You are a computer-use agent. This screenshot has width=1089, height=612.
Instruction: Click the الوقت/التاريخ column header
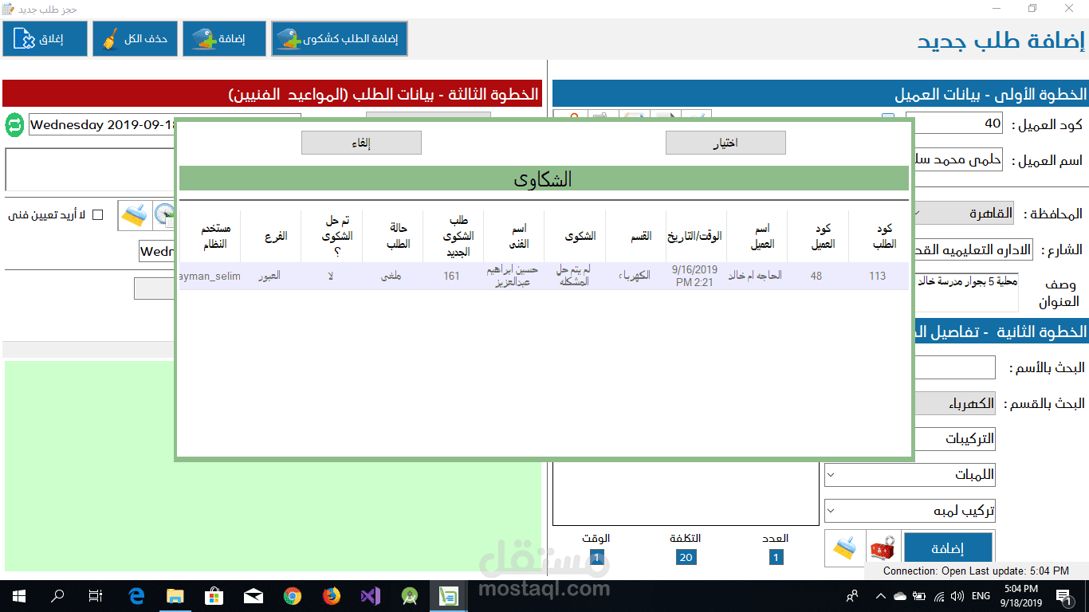(696, 237)
